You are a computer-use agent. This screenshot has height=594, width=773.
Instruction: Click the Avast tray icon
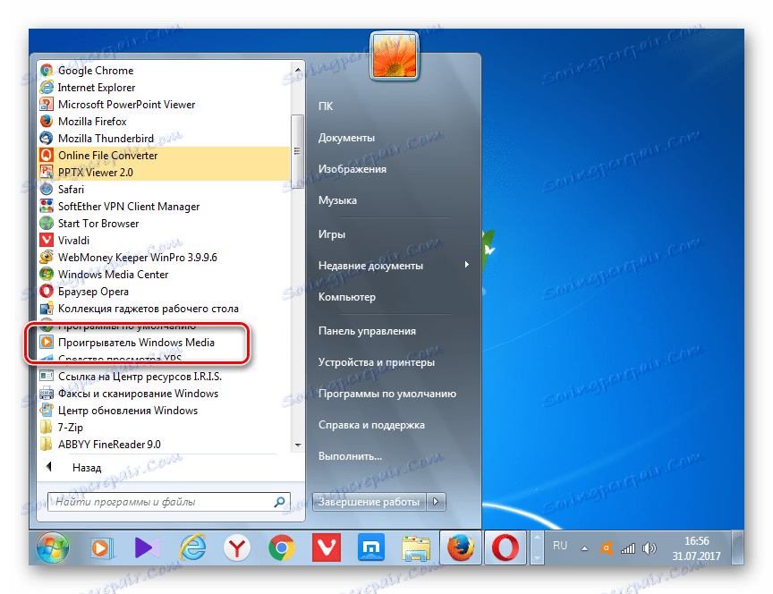coord(606,547)
